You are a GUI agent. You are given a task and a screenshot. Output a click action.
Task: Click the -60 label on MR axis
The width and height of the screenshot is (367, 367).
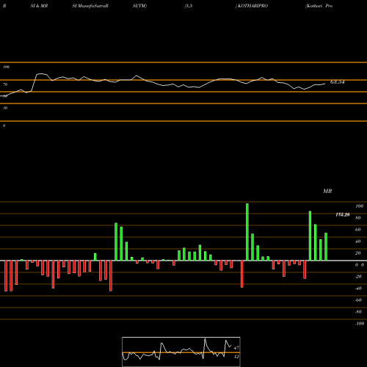pyautogui.click(x=358, y=300)
